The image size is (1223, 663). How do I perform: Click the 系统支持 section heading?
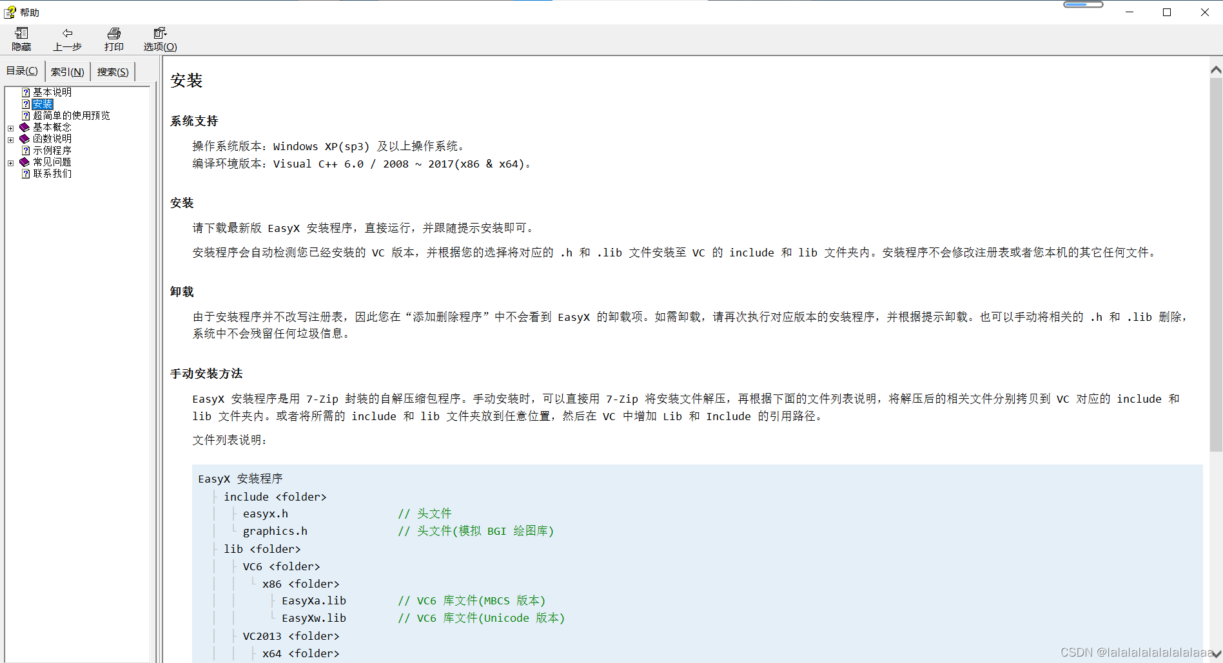point(194,121)
